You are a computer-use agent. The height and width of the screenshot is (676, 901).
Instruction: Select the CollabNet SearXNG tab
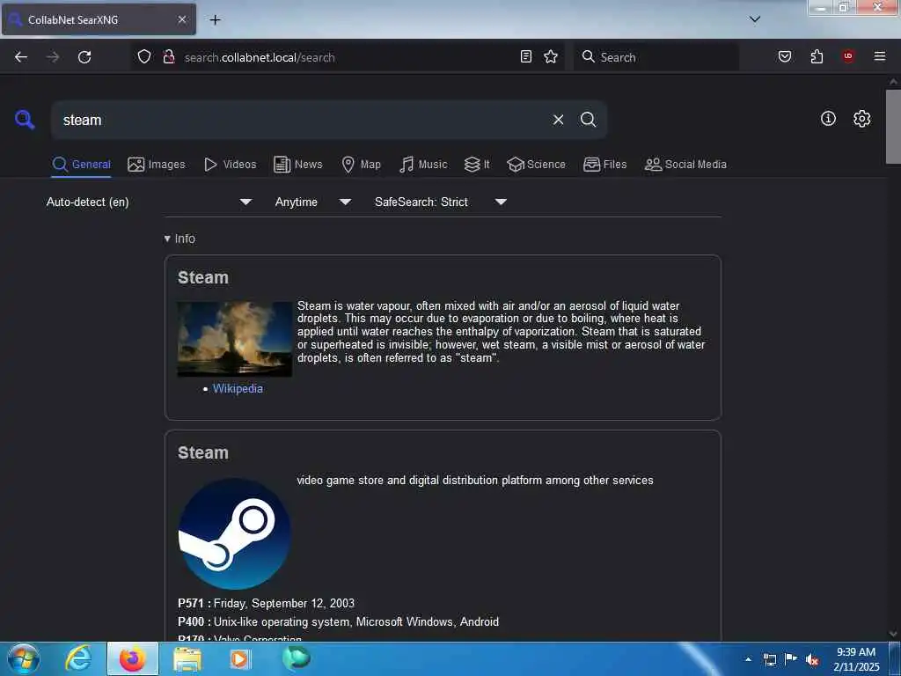(x=99, y=19)
